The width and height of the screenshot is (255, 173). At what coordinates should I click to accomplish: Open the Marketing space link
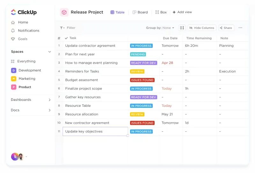(x=27, y=79)
